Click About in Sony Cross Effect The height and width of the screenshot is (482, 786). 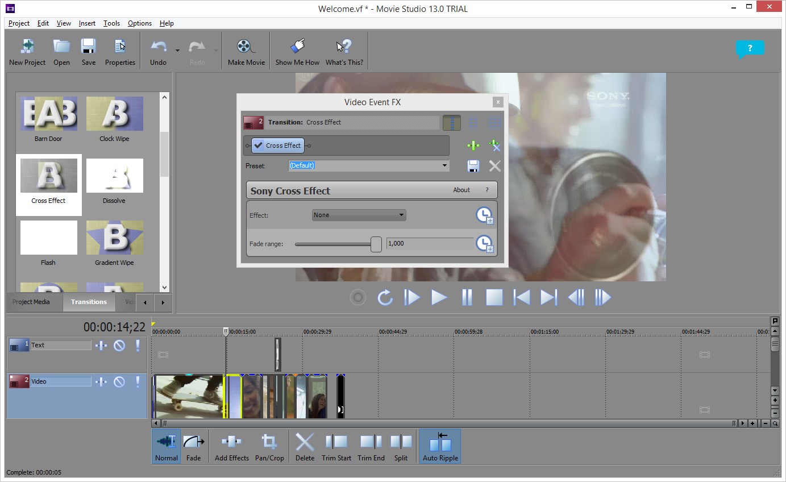pyautogui.click(x=461, y=190)
